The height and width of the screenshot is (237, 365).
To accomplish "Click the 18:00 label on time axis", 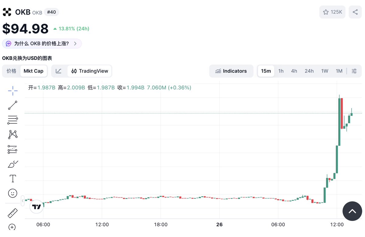I will [161, 225].
